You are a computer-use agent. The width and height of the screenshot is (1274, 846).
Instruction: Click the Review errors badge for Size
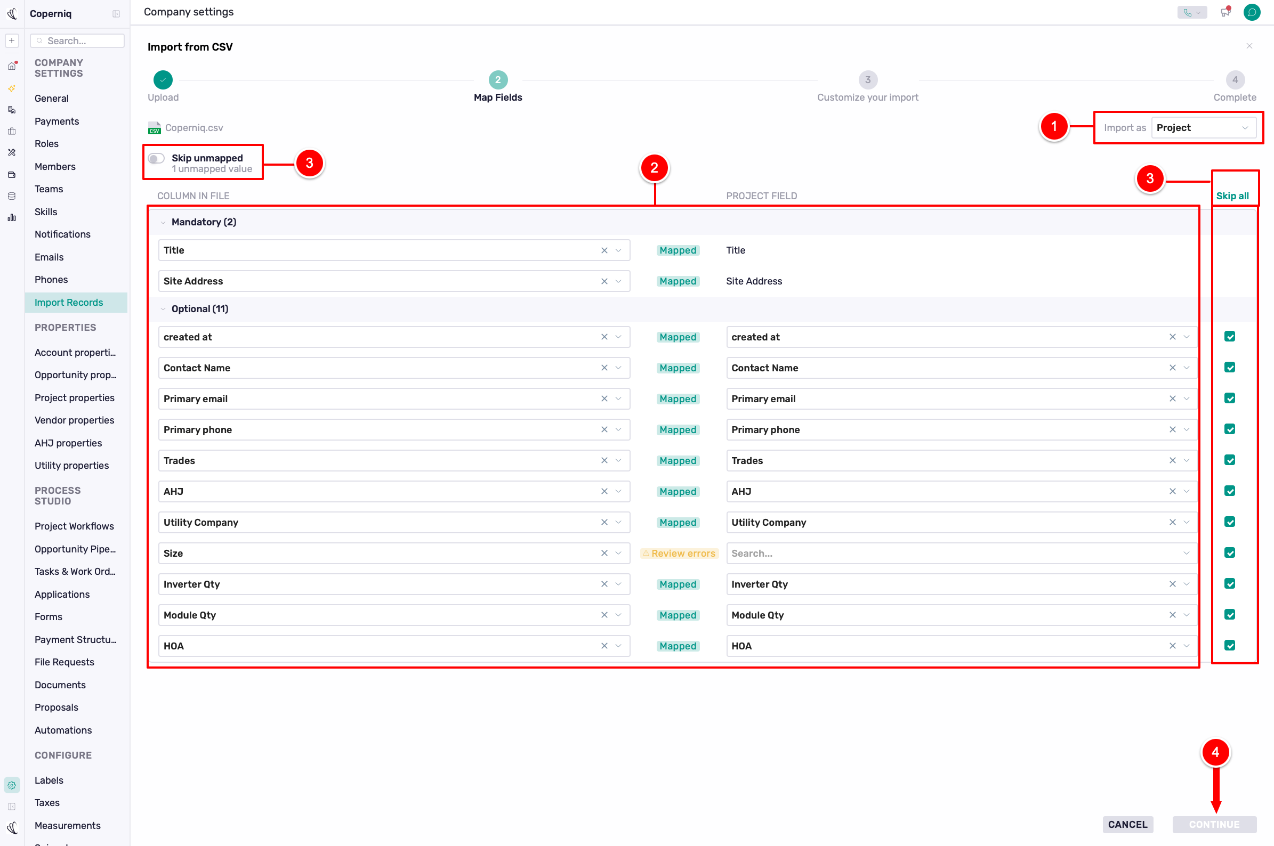679,553
